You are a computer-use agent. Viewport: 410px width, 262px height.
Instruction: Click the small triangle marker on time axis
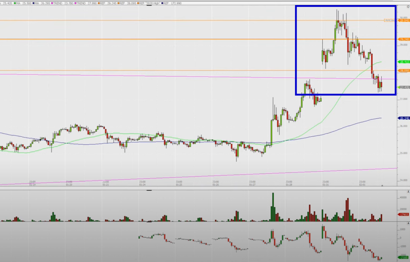pos(382,186)
